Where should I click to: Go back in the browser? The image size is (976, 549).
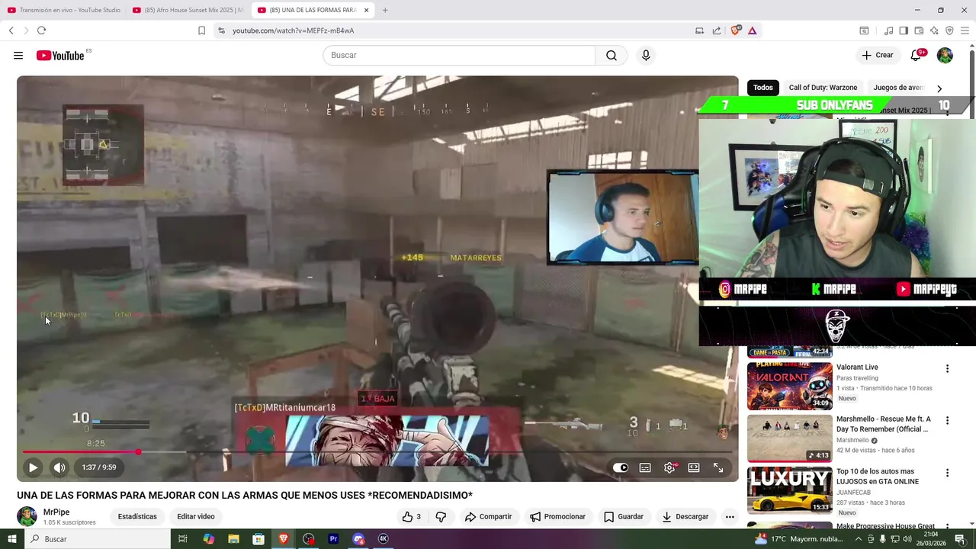11,30
